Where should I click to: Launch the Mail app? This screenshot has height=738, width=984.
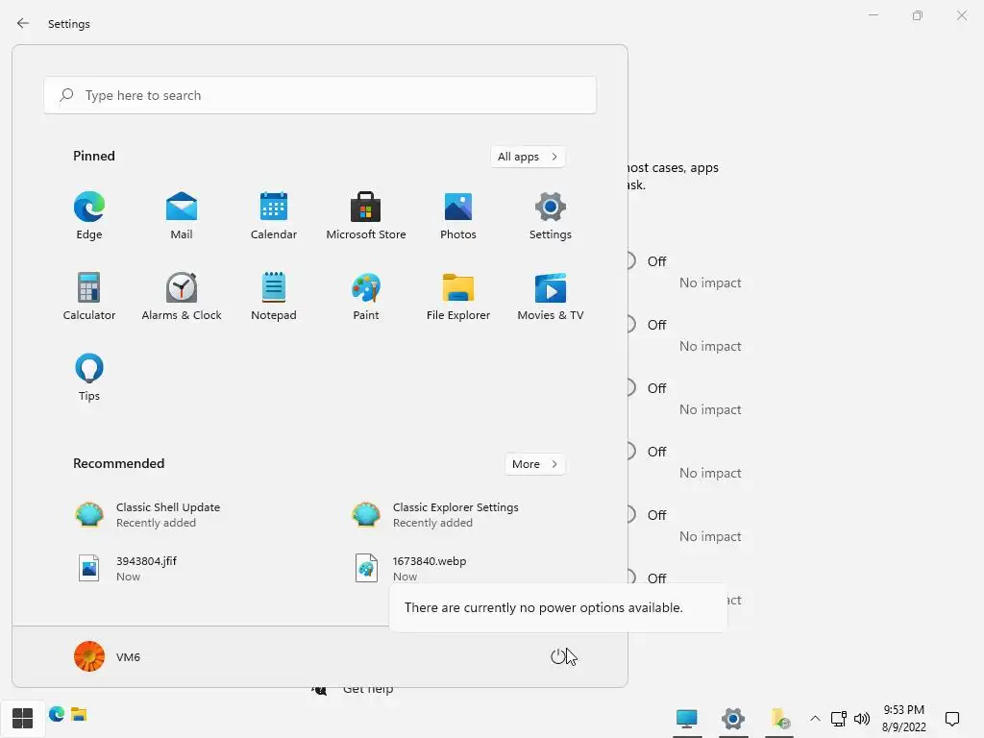(182, 216)
